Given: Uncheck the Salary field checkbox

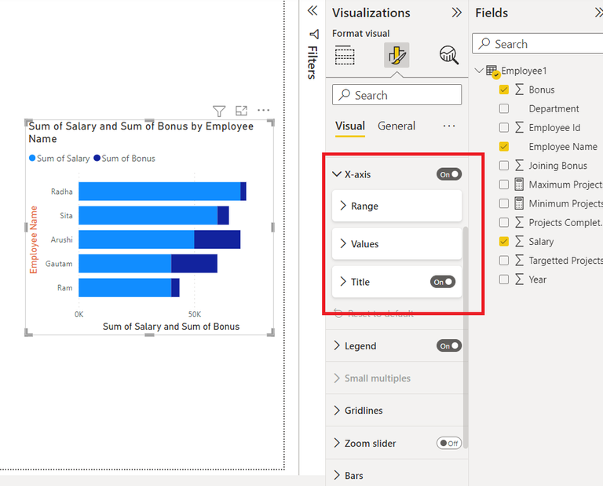Looking at the screenshot, I should 504,241.
